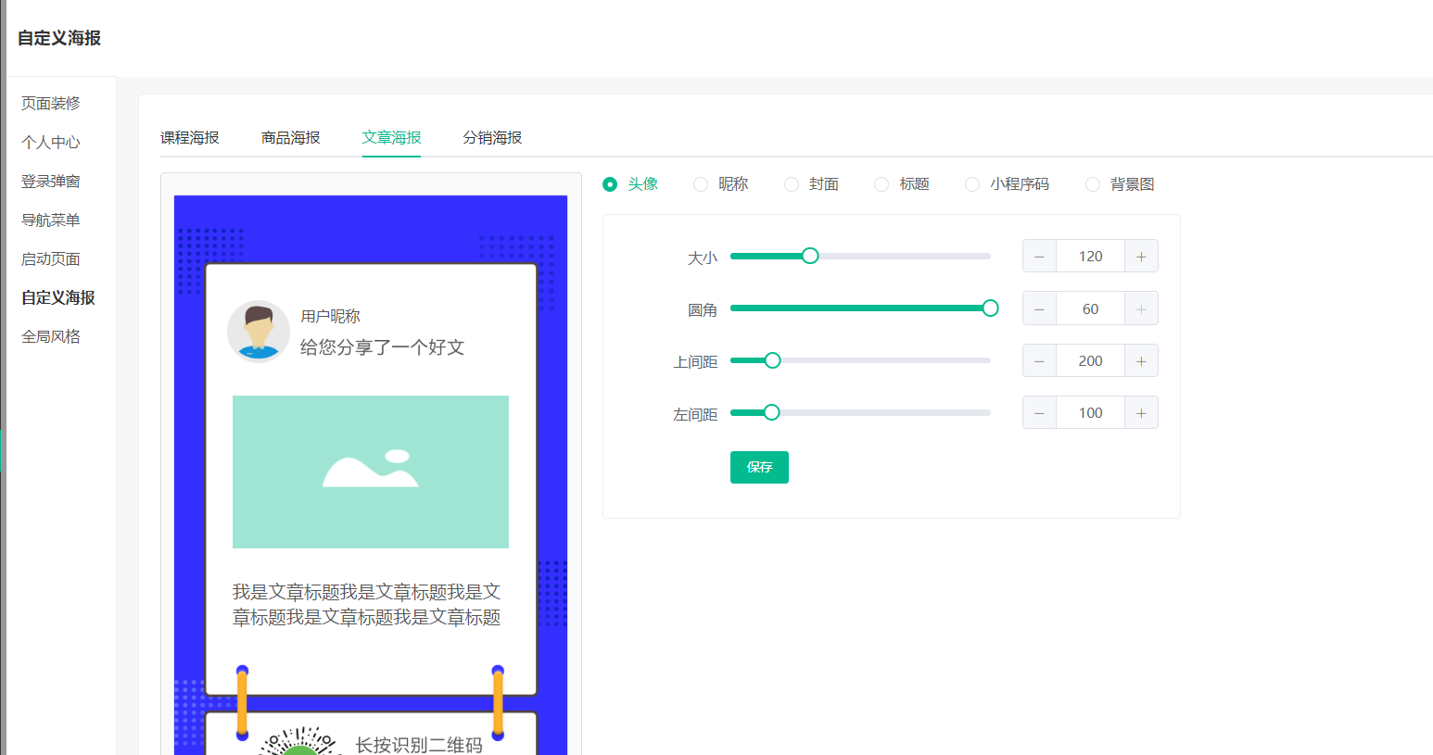1433x755 pixels.
Task: Switch to the 课程海报 tab
Action: pos(190,137)
